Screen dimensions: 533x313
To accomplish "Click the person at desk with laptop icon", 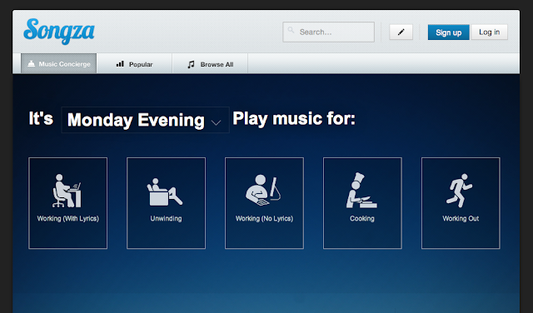I will (x=67, y=191).
